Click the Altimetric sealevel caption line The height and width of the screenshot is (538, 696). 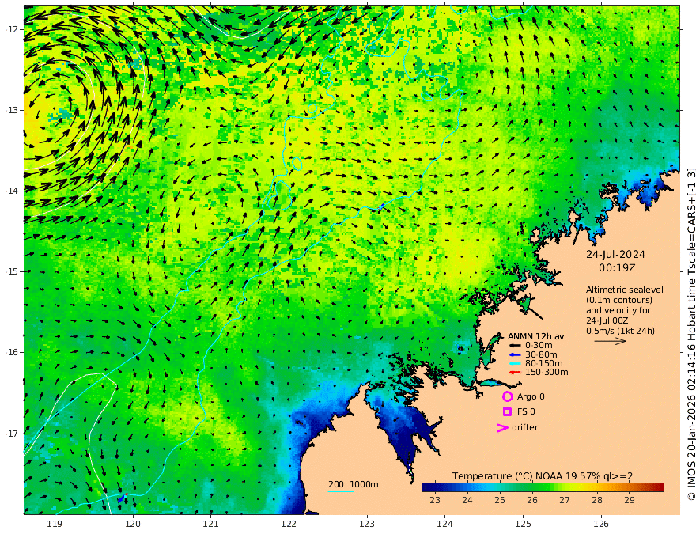click(625, 290)
